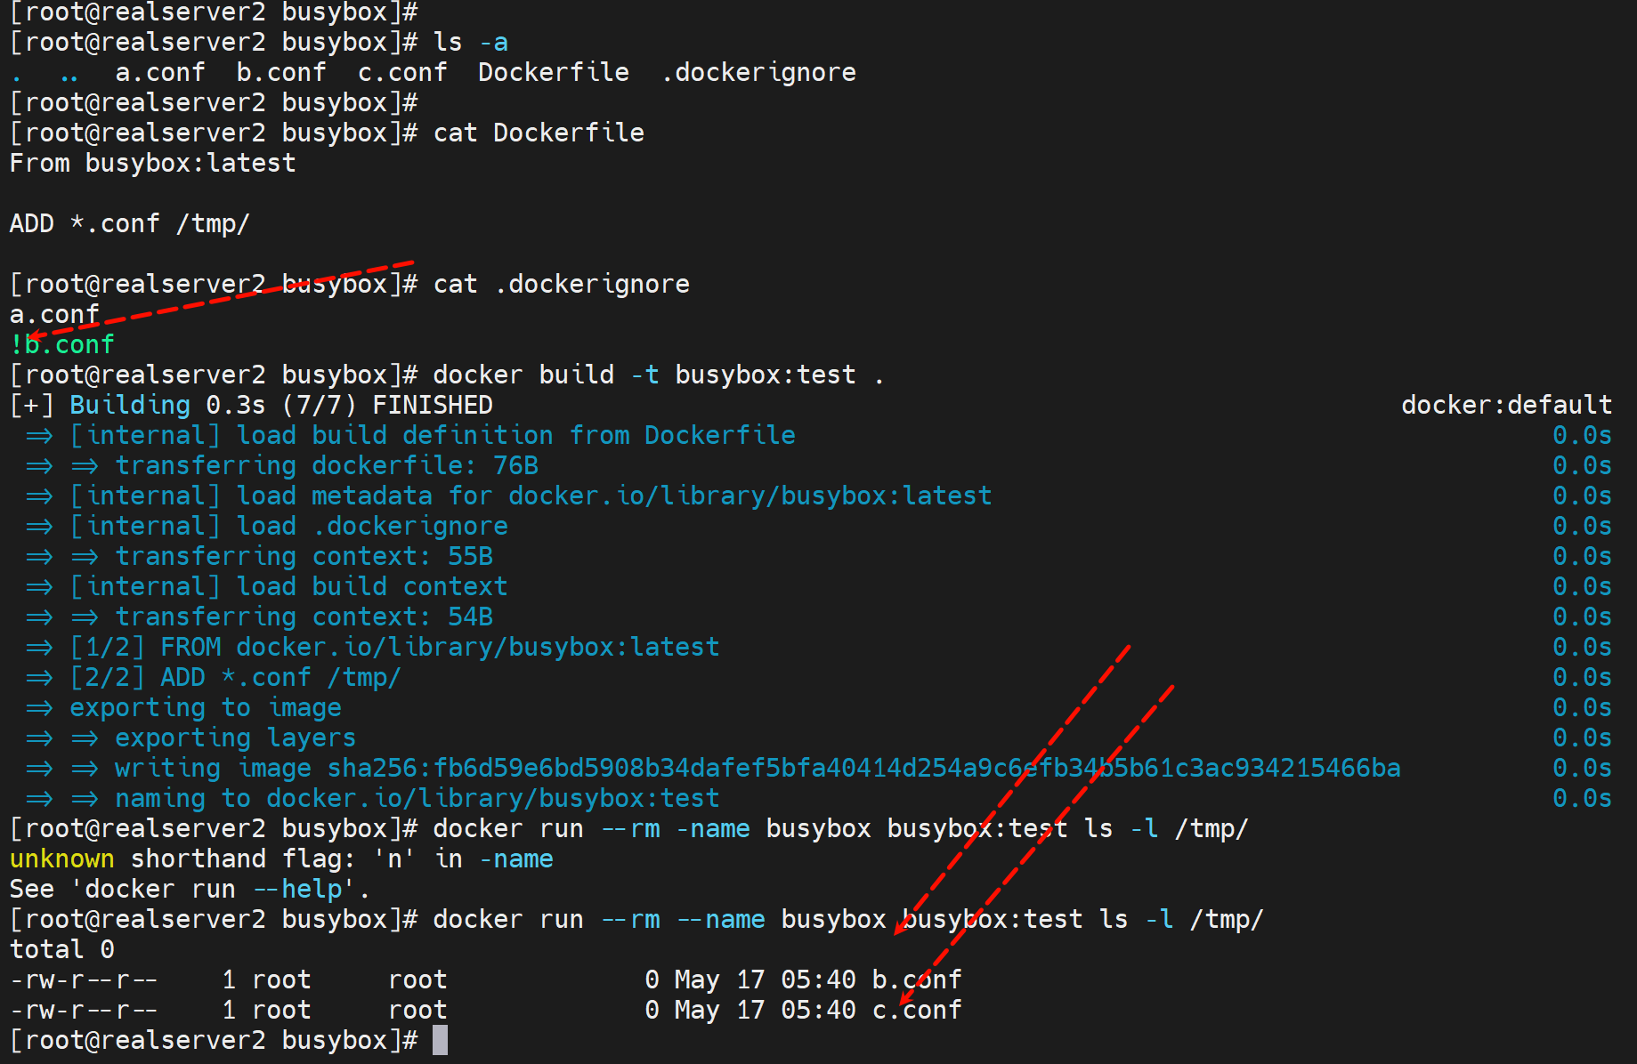Select the '[2/2] ADD *.conf /tmp/' build step
The width and height of the screenshot is (1637, 1064).
tap(235, 677)
